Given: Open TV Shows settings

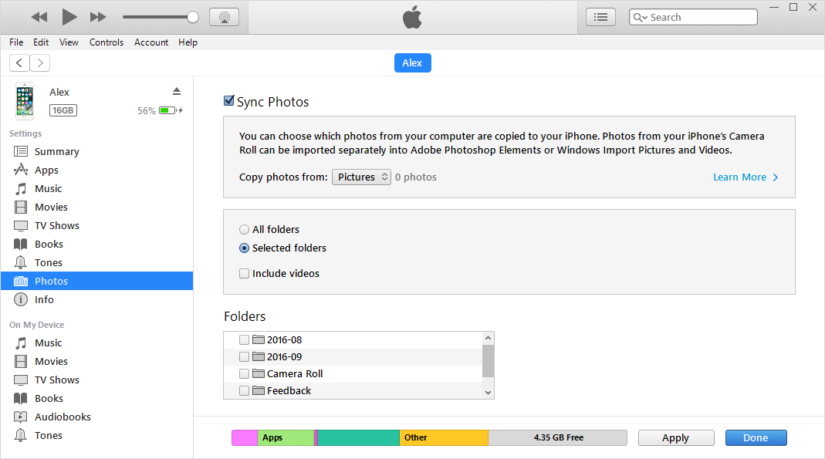Looking at the screenshot, I should pyautogui.click(x=22, y=225).
